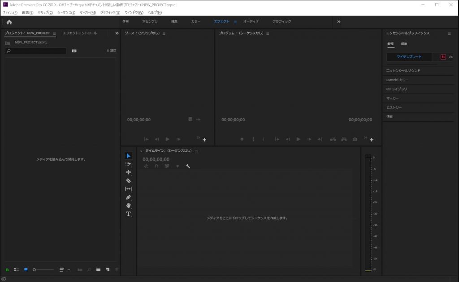Select the Razor tool

coord(129,180)
